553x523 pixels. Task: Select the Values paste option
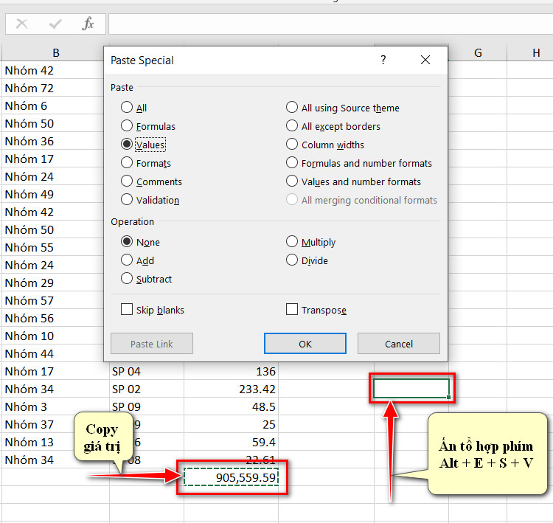(143, 145)
